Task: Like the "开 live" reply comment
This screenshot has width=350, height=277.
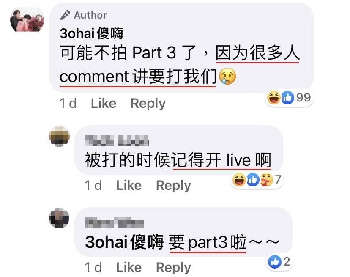Action: click(129, 185)
